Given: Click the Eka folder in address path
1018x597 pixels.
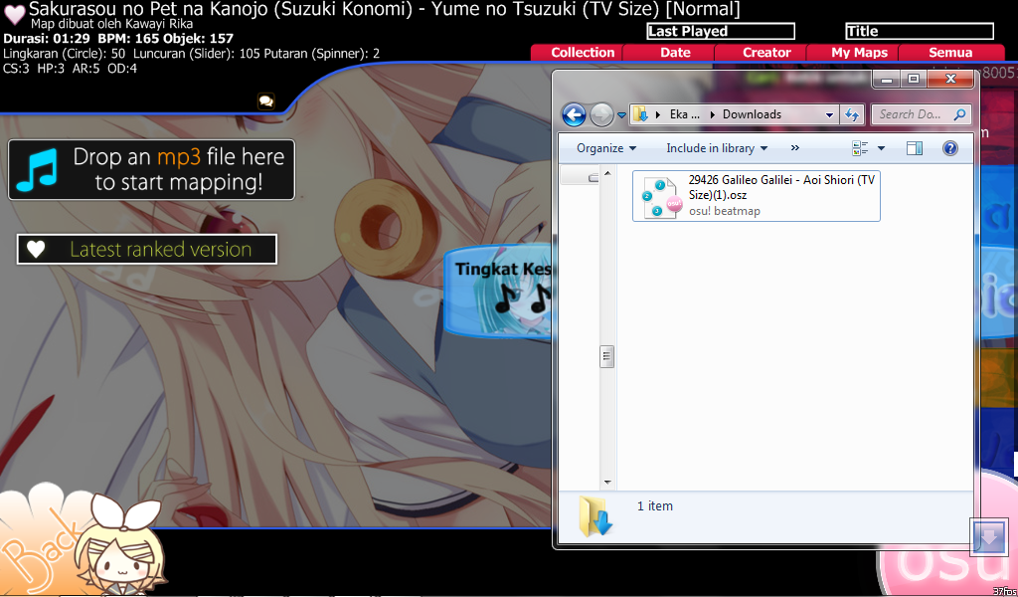Looking at the screenshot, I should point(684,114).
